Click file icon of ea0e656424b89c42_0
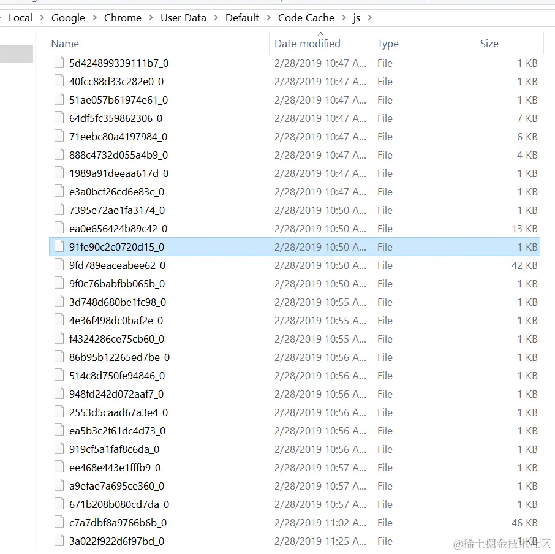This screenshot has width=555, height=554. click(x=59, y=227)
